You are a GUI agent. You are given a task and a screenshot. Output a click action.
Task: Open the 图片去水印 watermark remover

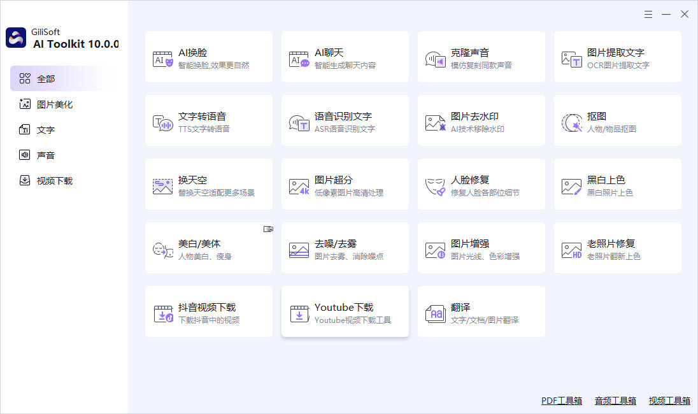(481, 120)
